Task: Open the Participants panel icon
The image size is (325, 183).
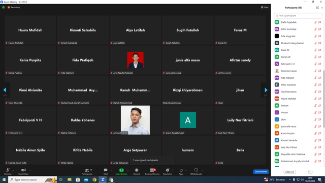Action: pos(87,170)
